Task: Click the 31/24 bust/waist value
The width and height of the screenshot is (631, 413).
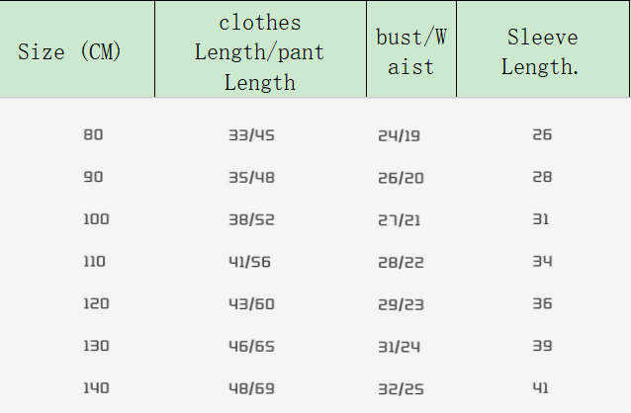Action: (400, 347)
